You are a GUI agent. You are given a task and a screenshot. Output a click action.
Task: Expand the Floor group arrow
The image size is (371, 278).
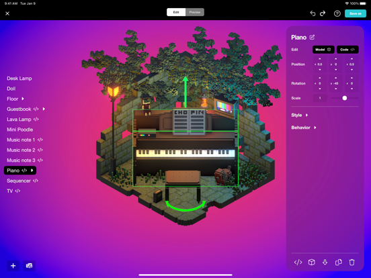[x=23, y=99]
